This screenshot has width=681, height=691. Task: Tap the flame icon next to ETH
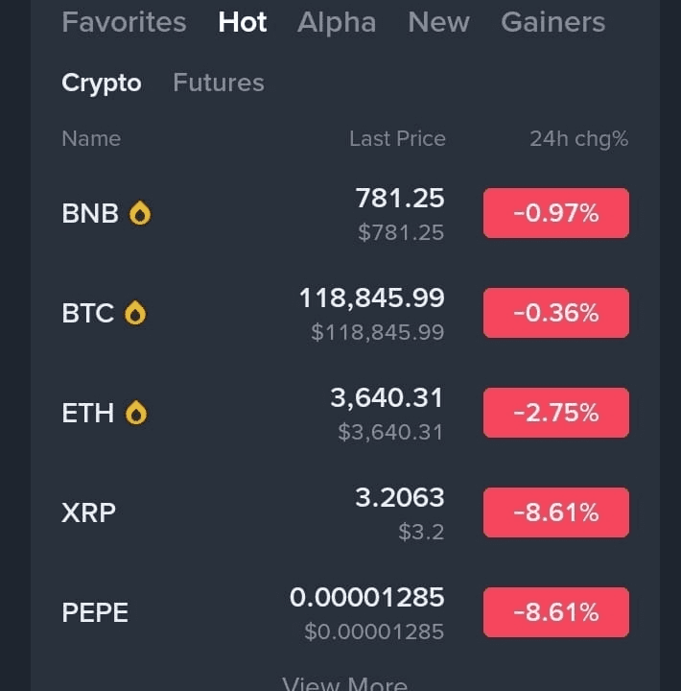pos(137,413)
